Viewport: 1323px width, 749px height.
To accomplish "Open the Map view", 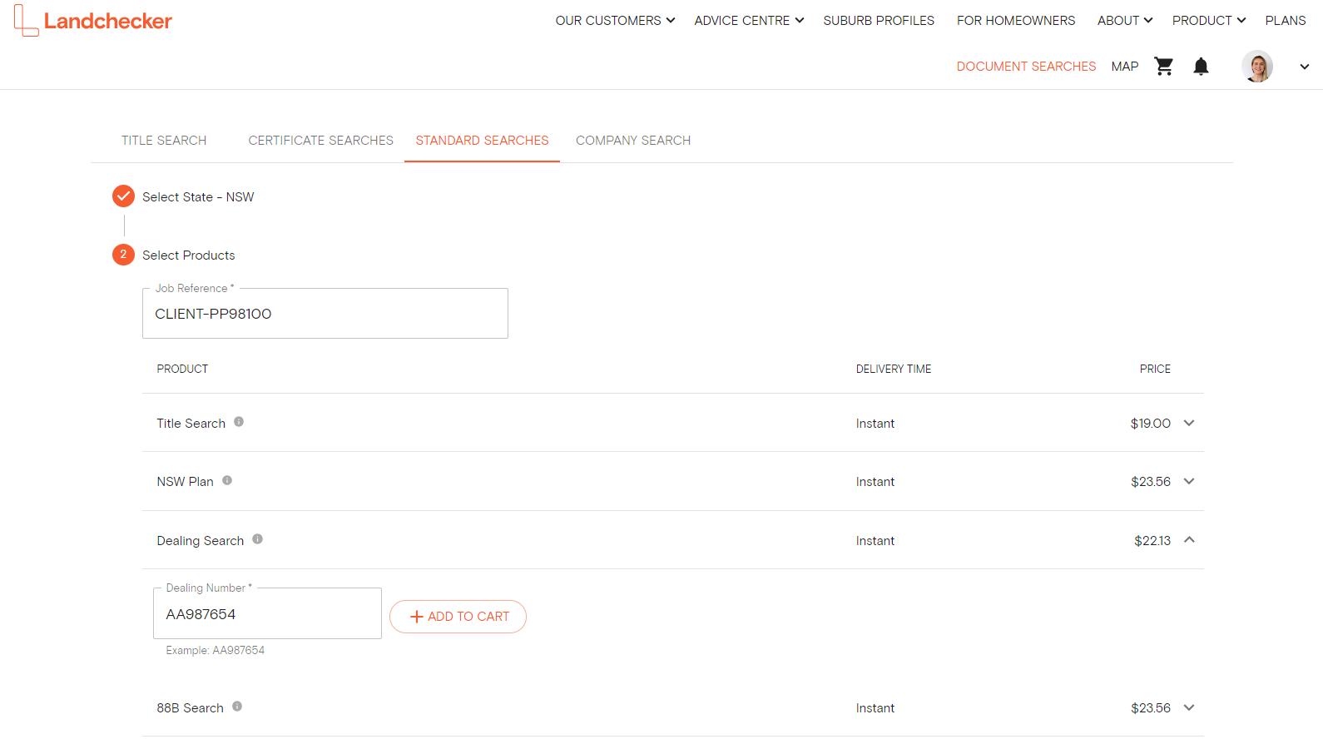I will pyautogui.click(x=1125, y=66).
